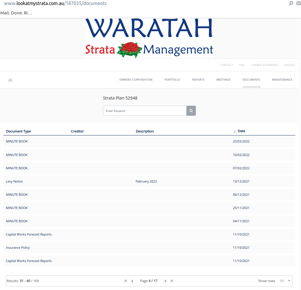Open the MINUTE BOOK dated 25/11/2021
301x290 pixels.
pos(149,208)
